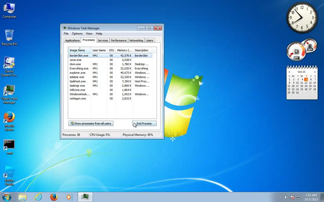Viewport: 324px width, 202px height.
Task: Select Mozilla Firefox desktop shortcut
Action: tap(9, 121)
